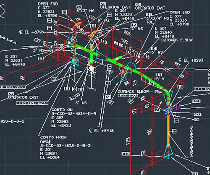The image size is (210, 175).
Task: Select the 506 dimension text
Action: (x=127, y=33)
